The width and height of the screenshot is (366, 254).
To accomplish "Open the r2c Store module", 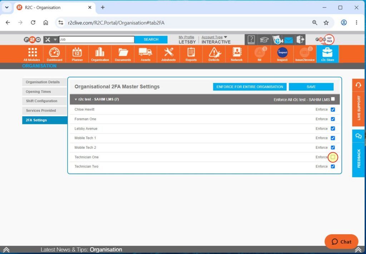I will pos(327,54).
